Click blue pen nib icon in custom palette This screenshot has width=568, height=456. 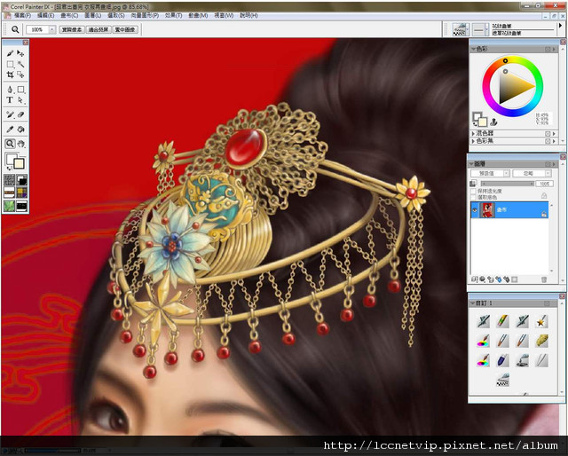tap(503, 360)
